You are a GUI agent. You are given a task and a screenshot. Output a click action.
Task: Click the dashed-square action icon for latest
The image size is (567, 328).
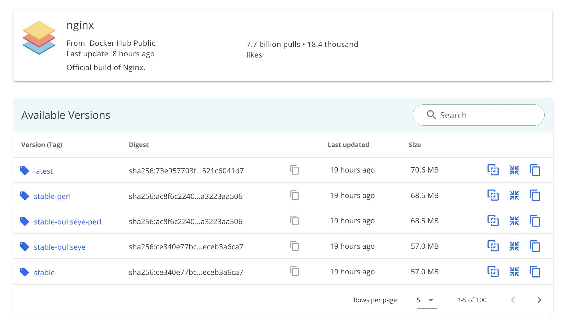coord(493,170)
